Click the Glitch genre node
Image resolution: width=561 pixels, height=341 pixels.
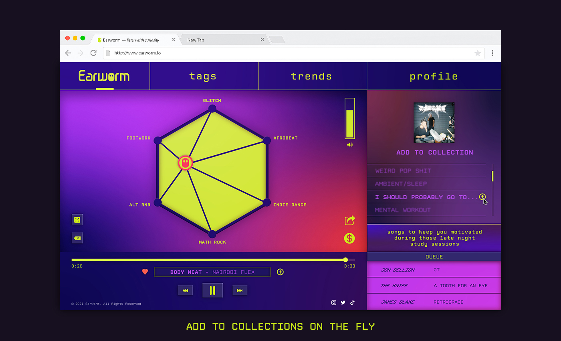click(212, 108)
